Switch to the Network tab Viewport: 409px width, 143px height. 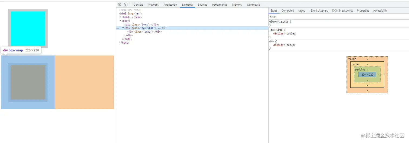[x=153, y=5]
